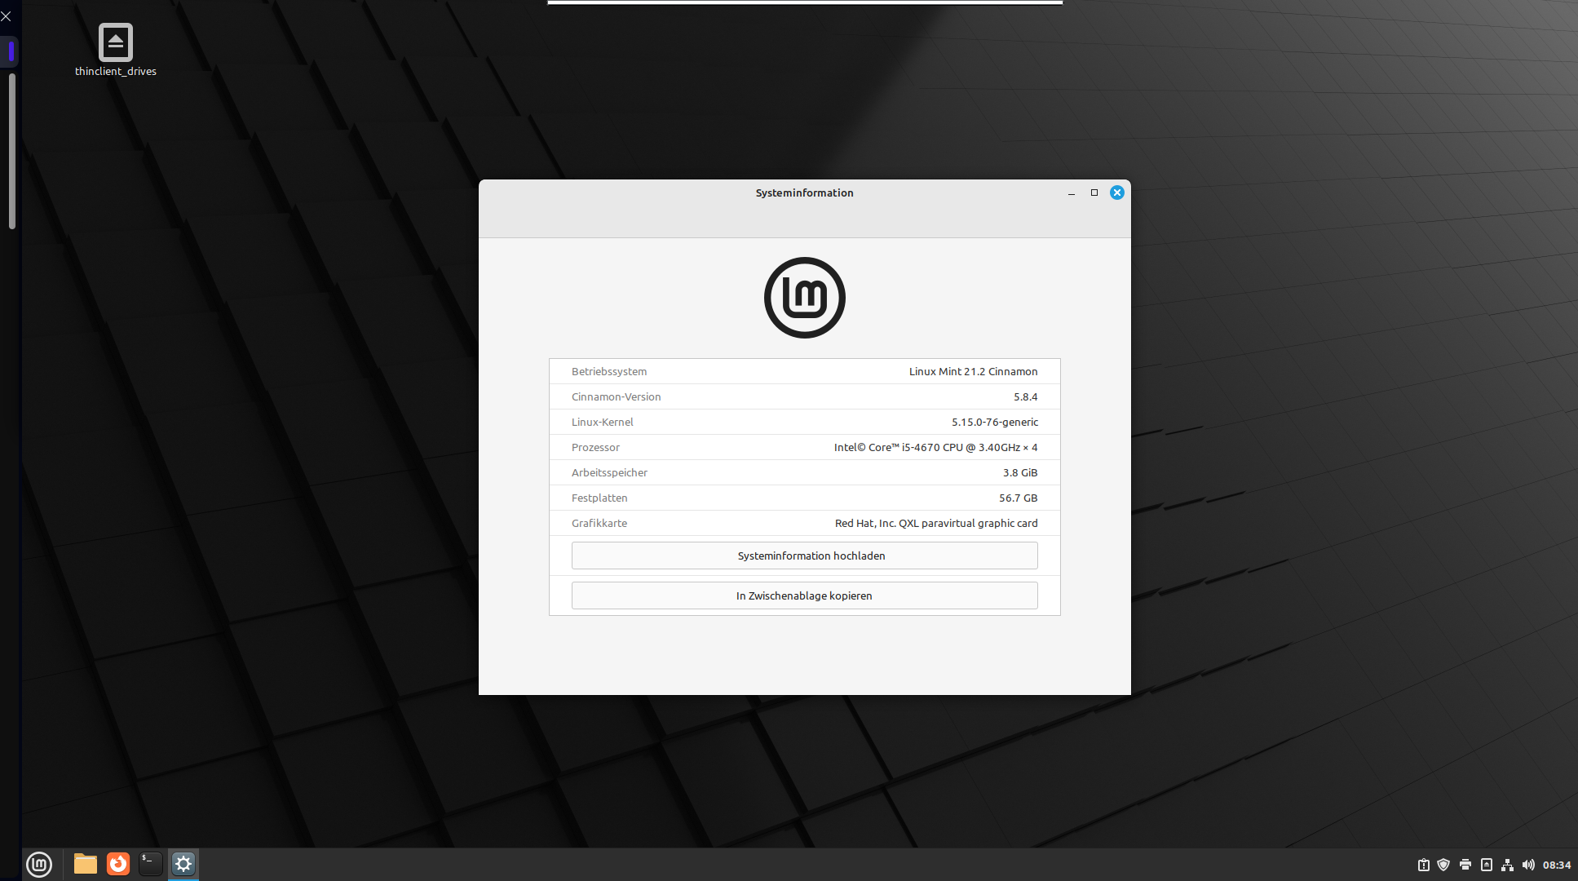Select the value 5.15.0-76-generic
The image size is (1578, 881).
[995, 422]
